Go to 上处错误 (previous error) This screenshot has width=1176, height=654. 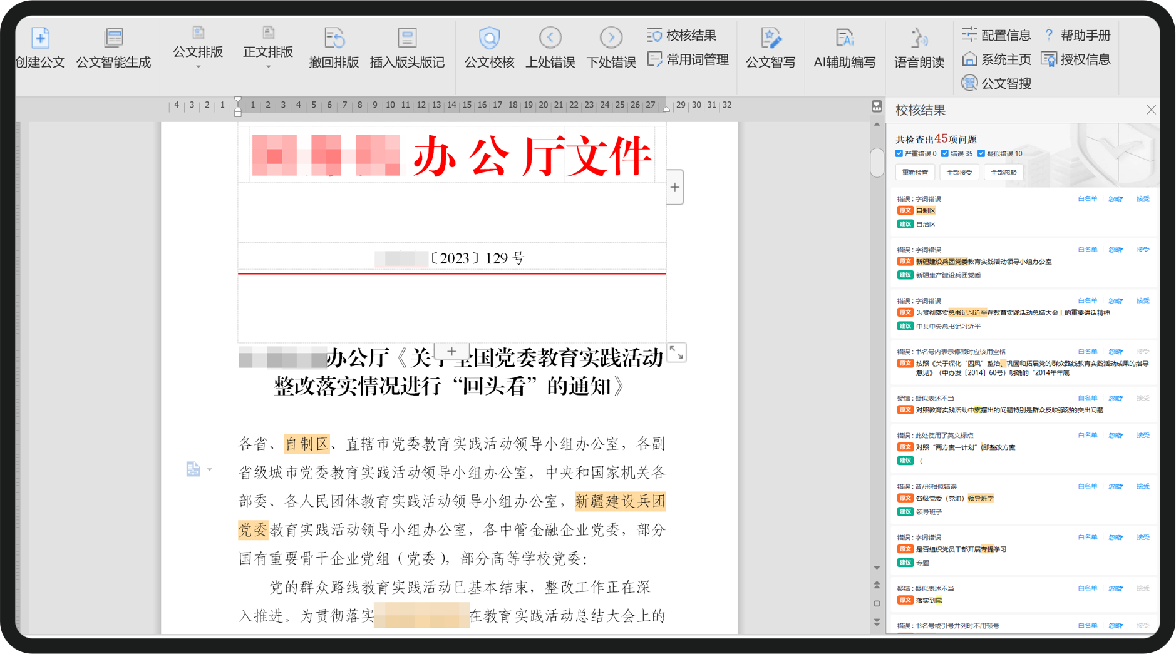[x=550, y=39]
